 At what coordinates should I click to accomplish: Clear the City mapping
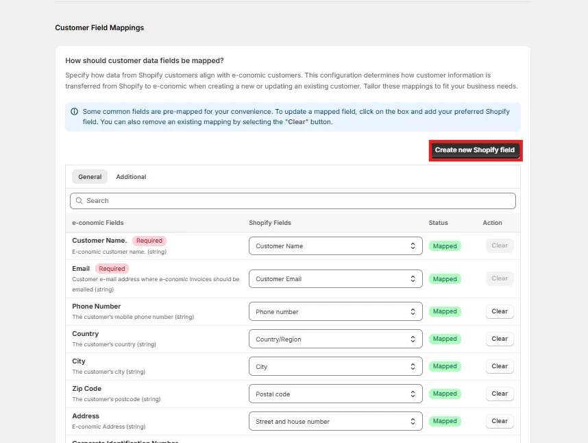point(500,366)
